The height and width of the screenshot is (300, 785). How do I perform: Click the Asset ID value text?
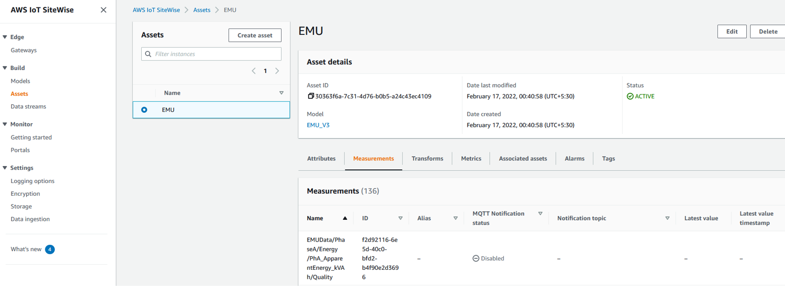coord(373,96)
